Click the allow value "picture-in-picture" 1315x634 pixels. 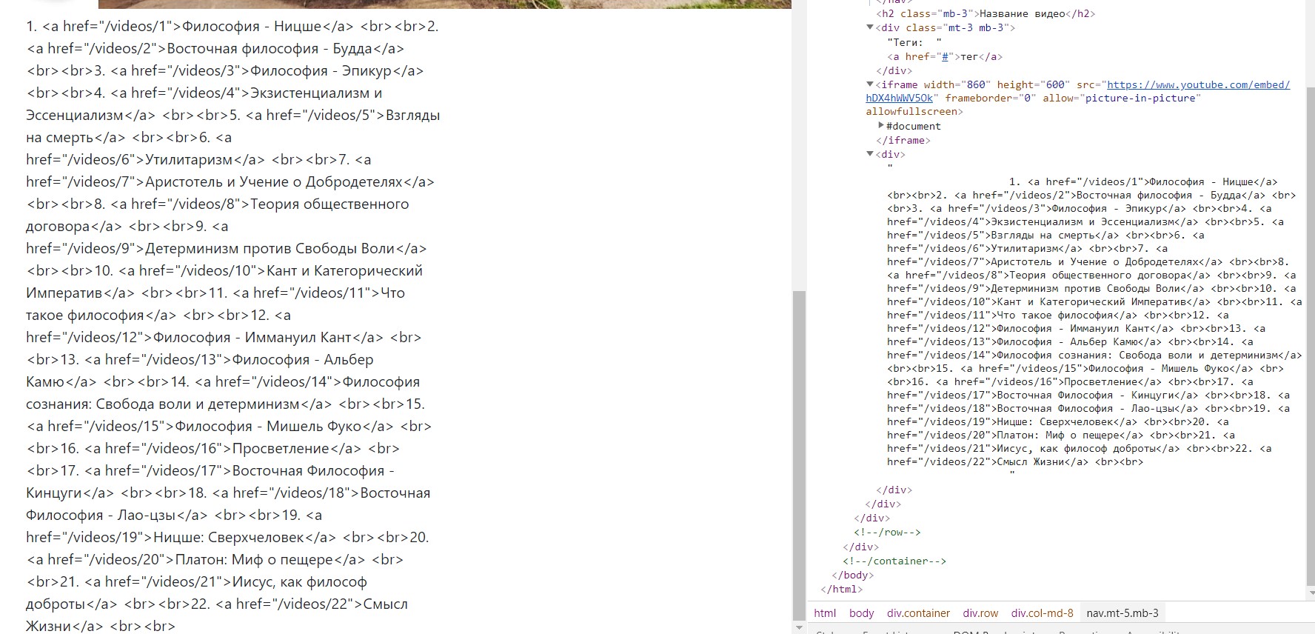(1140, 98)
